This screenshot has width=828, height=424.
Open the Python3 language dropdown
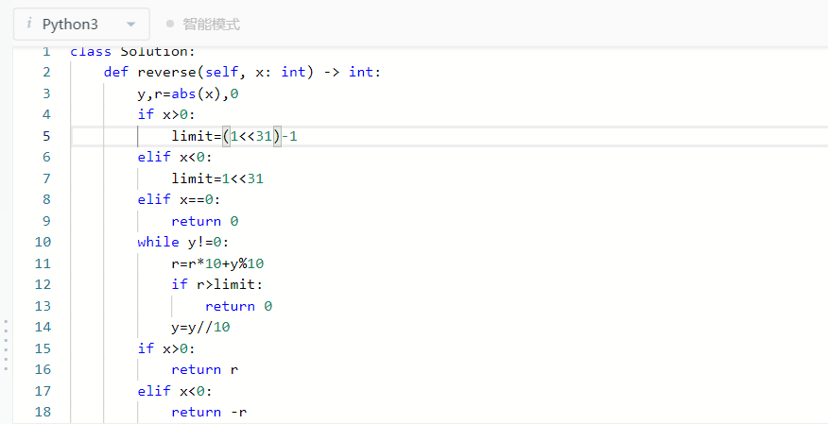click(x=81, y=25)
